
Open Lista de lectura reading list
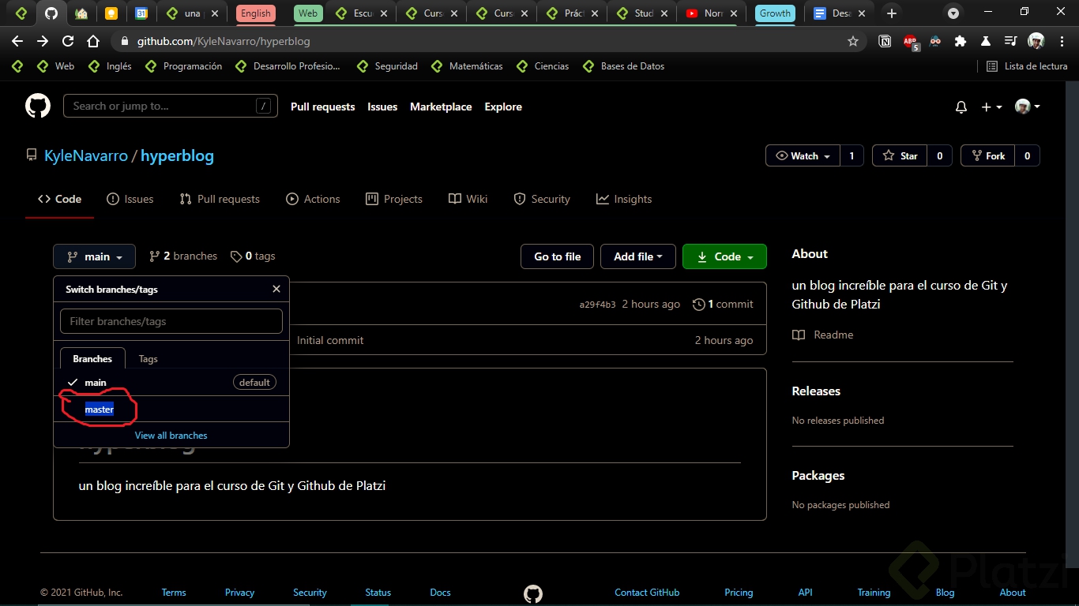pos(1027,66)
